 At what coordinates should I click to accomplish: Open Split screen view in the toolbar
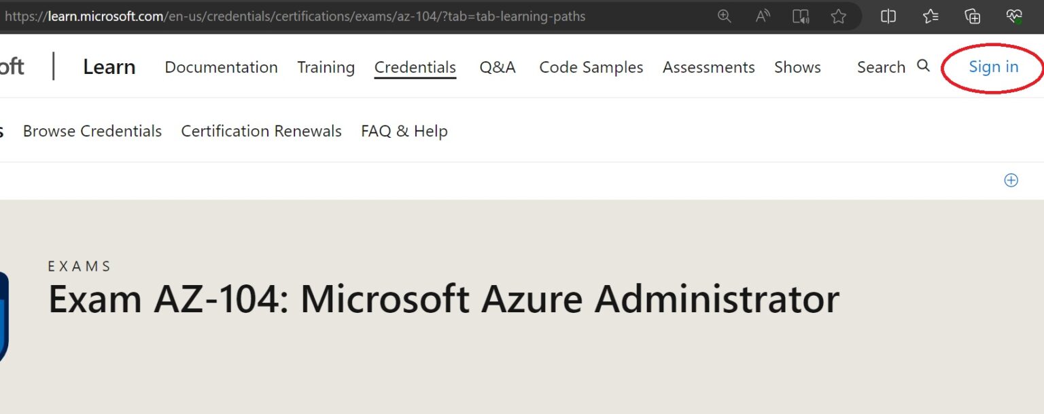[x=888, y=16]
